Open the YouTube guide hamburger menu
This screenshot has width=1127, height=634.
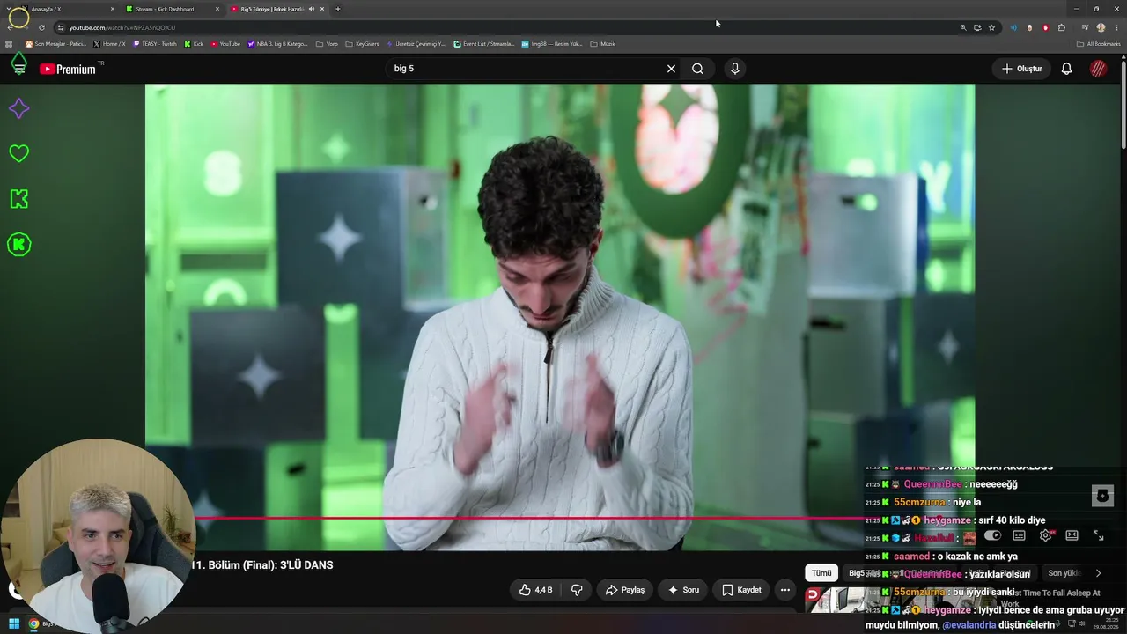click(19, 69)
